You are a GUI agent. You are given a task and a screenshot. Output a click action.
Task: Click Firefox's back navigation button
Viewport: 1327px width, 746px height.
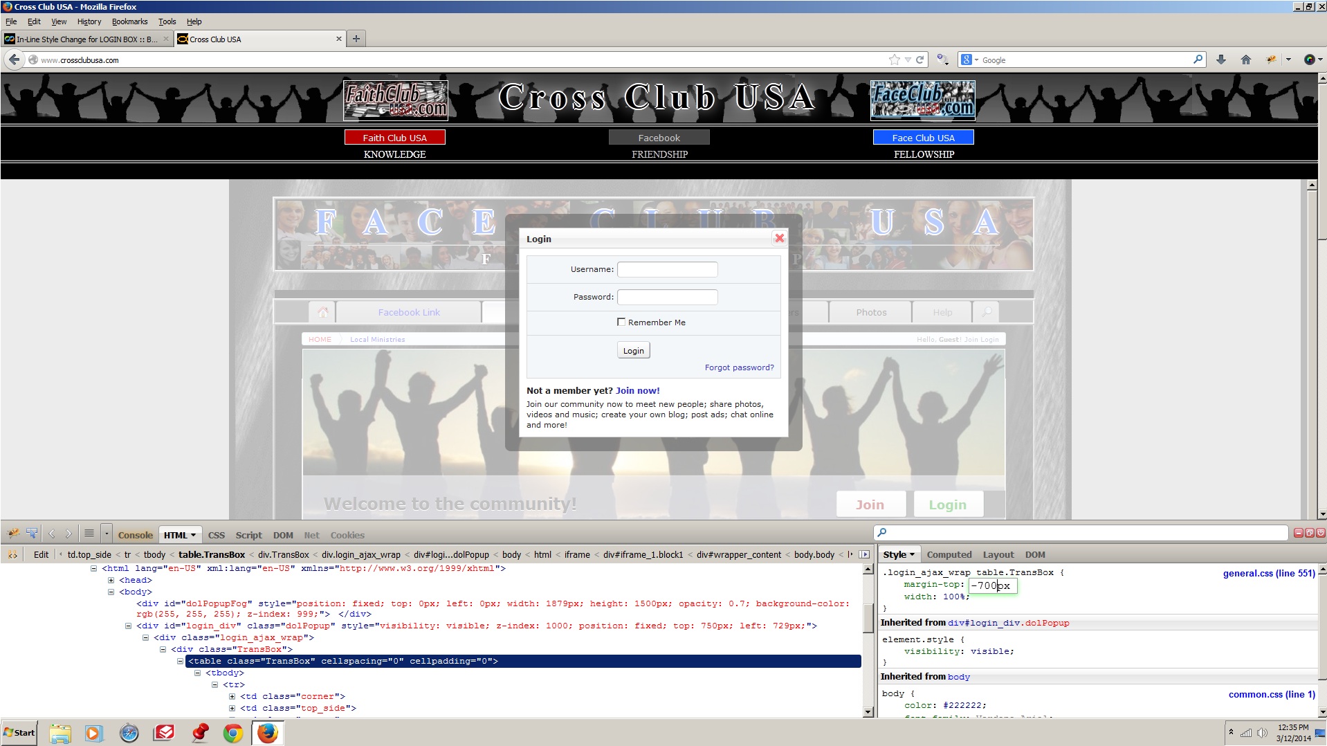point(14,60)
